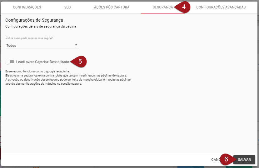Click the 'segurança extra contra robôs' text line

click(x=66, y=76)
